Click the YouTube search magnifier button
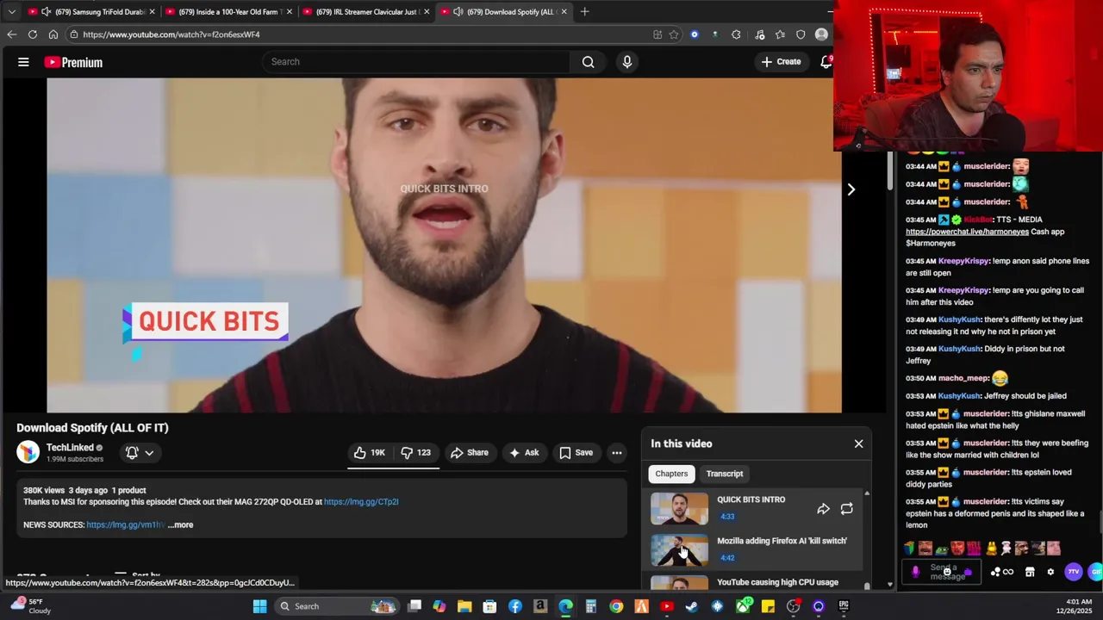 pyautogui.click(x=588, y=62)
